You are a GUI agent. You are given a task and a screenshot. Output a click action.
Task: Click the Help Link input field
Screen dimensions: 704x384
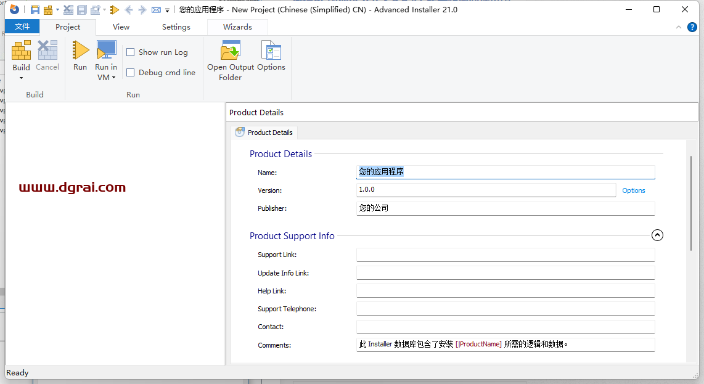[x=505, y=290]
